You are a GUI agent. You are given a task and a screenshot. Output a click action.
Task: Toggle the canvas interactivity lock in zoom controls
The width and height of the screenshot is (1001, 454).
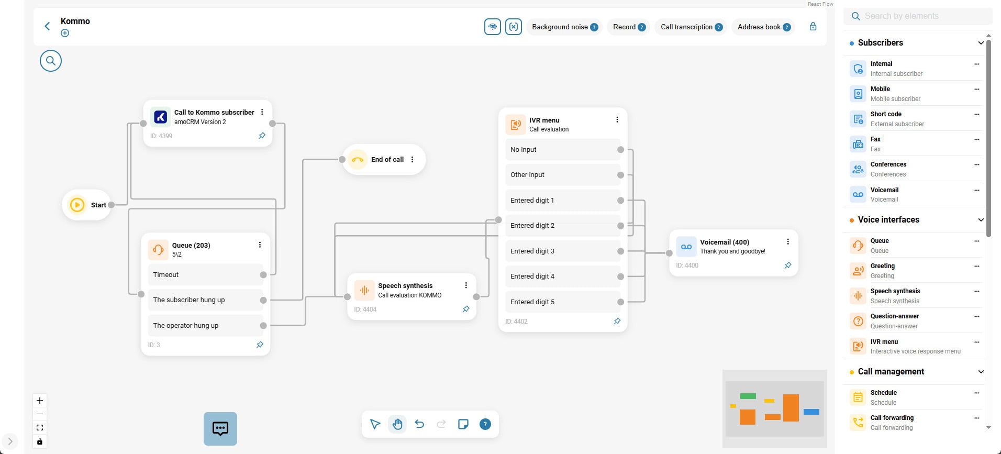[x=40, y=441]
